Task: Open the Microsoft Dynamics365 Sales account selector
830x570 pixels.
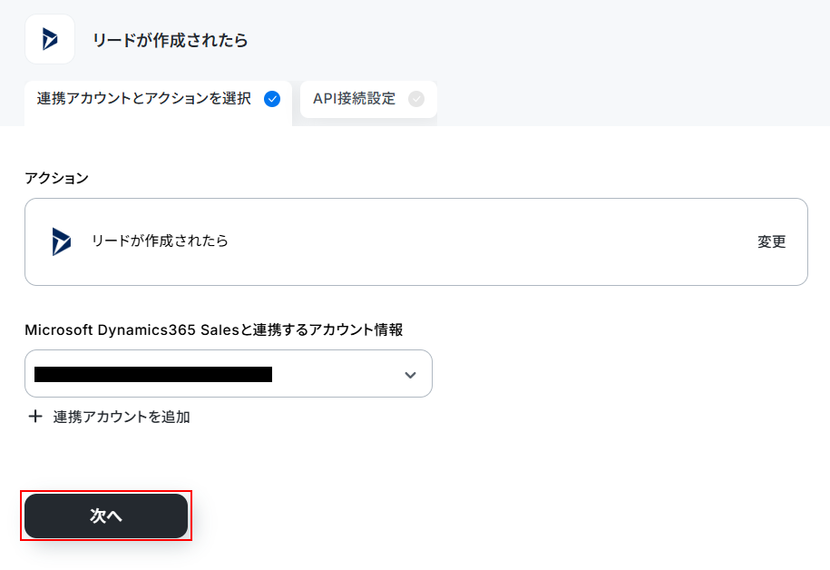Action: 229,373
